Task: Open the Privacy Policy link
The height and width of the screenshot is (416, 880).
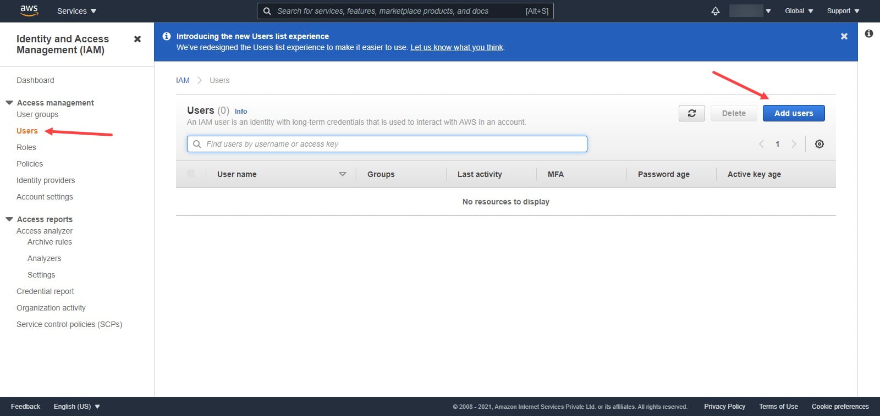Action: click(724, 407)
